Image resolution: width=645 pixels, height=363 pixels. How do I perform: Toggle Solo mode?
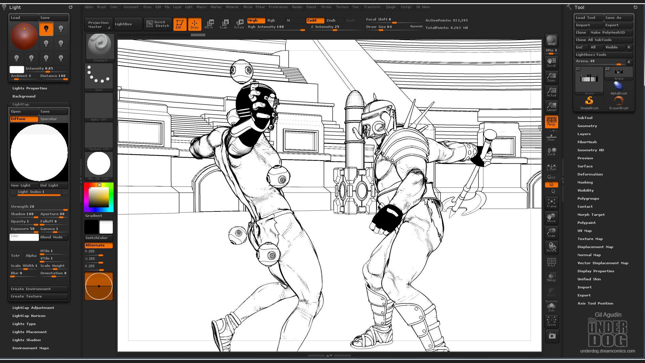[x=551, y=307]
